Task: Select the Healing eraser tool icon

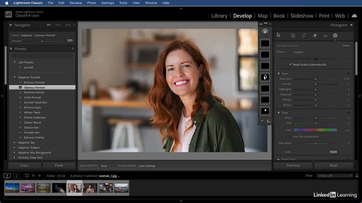Action: pos(314,36)
